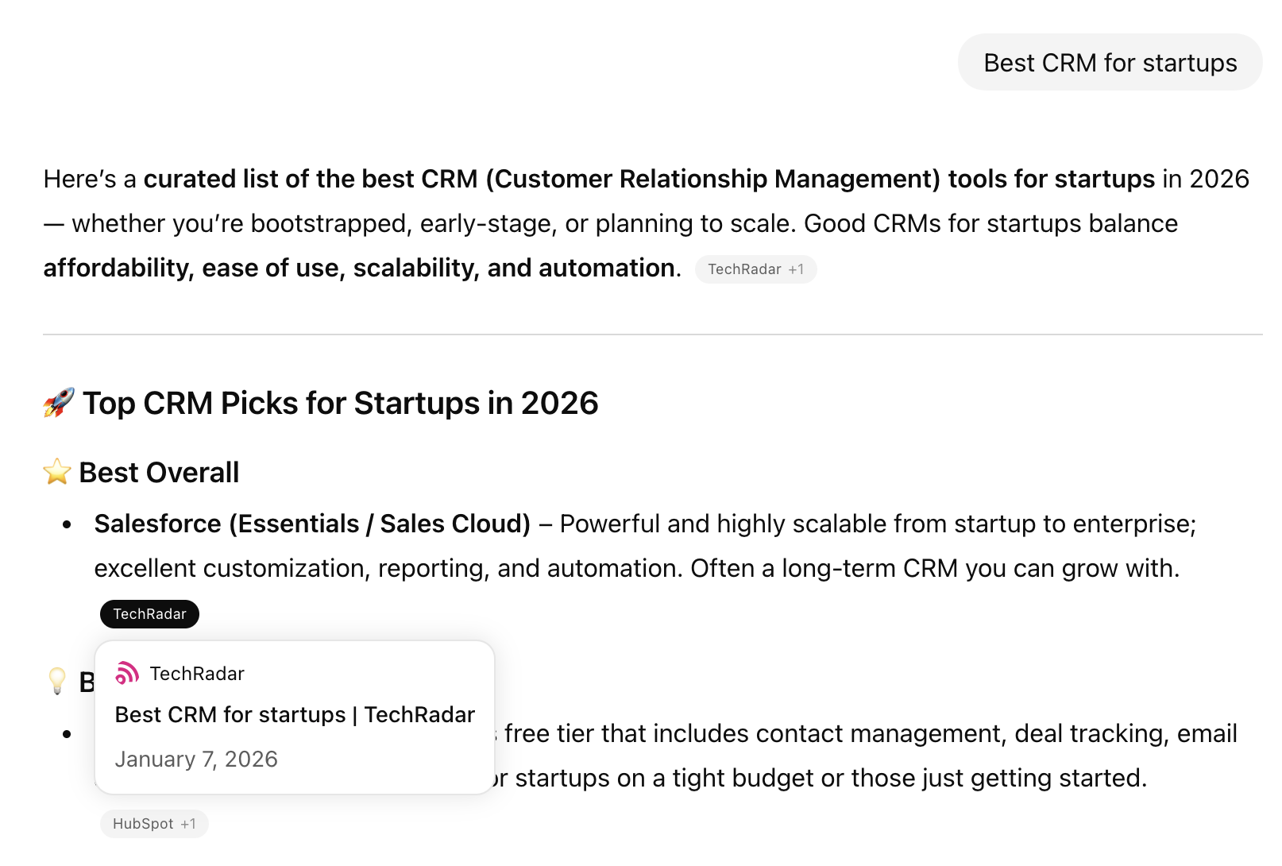Screen dimensions: 1282x866
Task: Open the "Best CRM for startups | TechRadar" link
Action: [295, 715]
